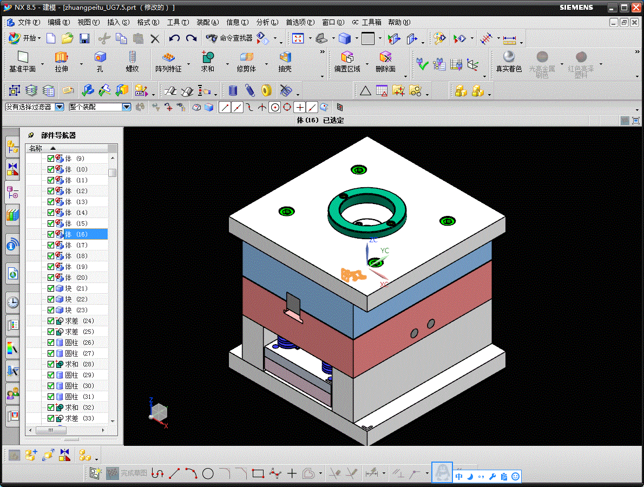Expand the 阵列特征 dropdown arrow
Image resolution: width=644 pixels, height=487 pixels.
pos(188,64)
